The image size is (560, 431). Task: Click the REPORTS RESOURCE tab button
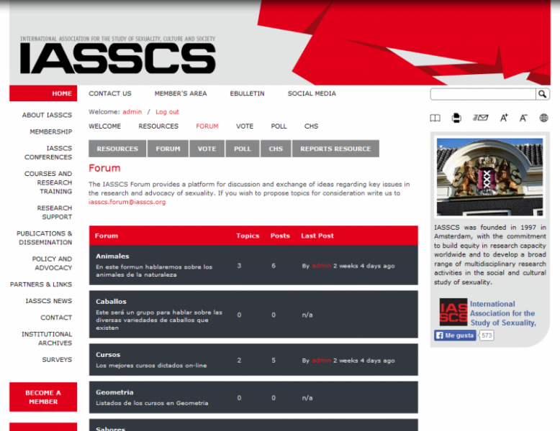(335, 149)
